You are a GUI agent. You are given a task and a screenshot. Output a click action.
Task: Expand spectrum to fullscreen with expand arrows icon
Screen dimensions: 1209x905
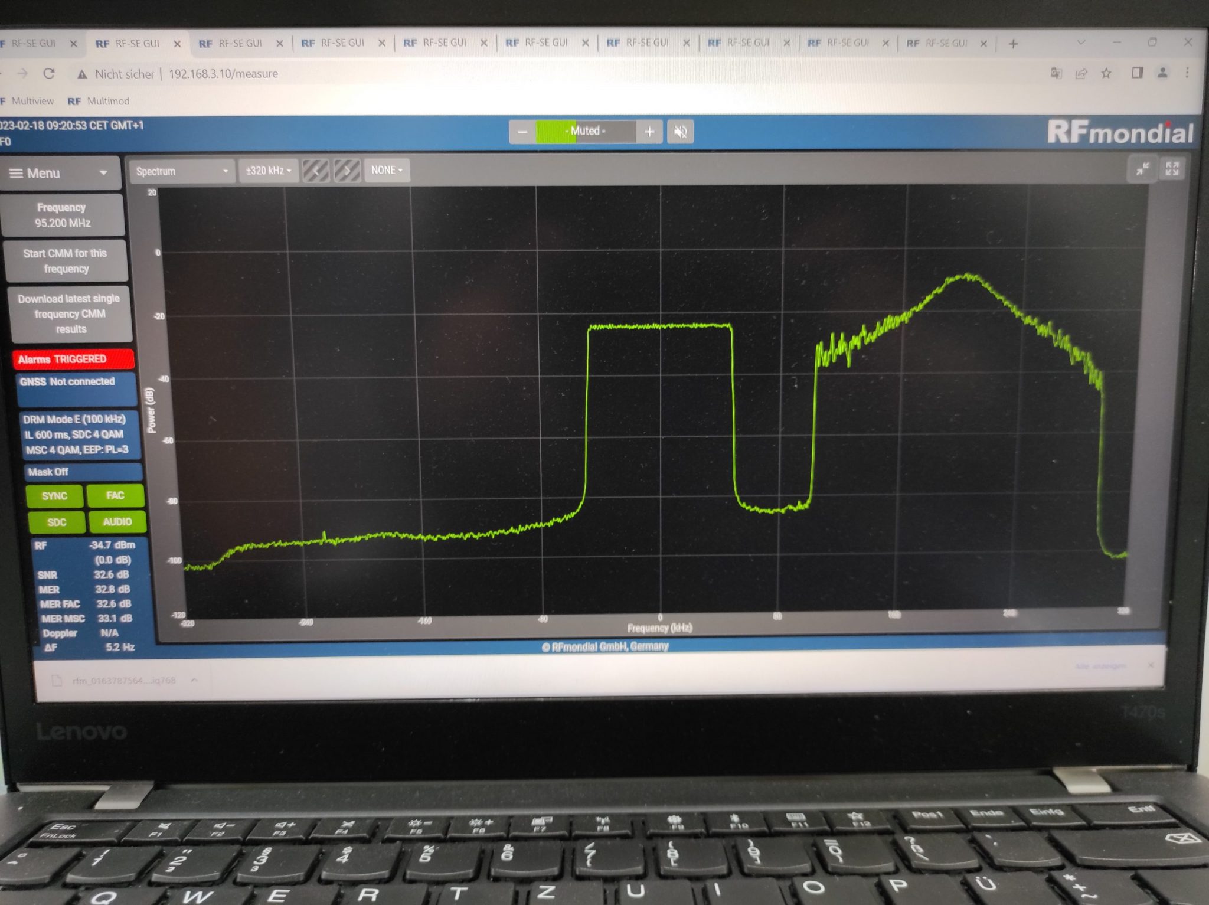tap(1172, 169)
